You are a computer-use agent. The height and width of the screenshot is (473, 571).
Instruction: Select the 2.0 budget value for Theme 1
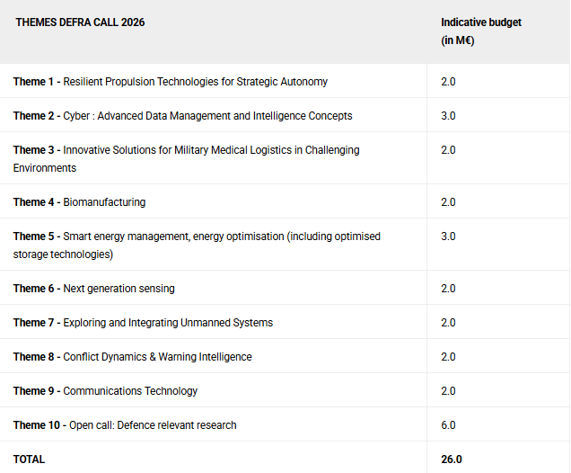pyautogui.click(x=448, y=82)
